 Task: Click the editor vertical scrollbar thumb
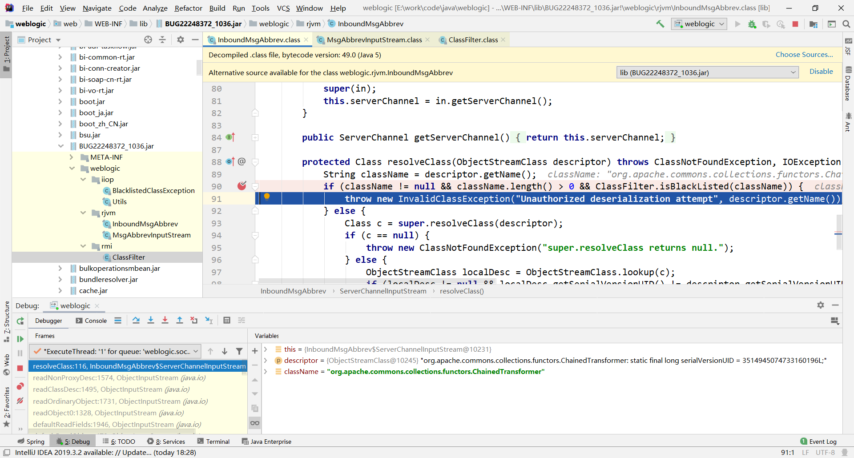pyautogui.click(x=839, y=232)
